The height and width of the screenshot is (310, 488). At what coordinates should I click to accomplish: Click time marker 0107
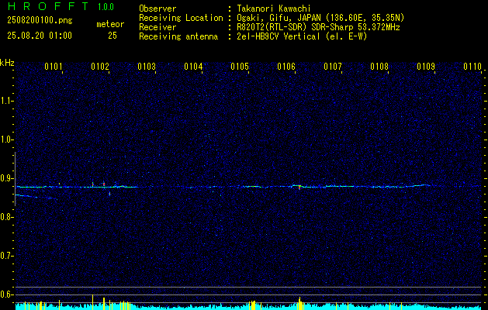tap(332, 67)
